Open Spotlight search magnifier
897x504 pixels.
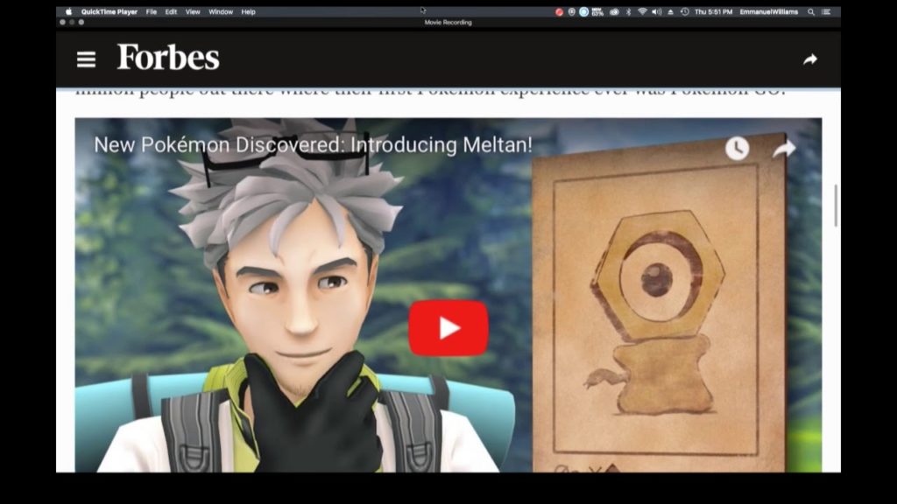[x=811, y=12]
